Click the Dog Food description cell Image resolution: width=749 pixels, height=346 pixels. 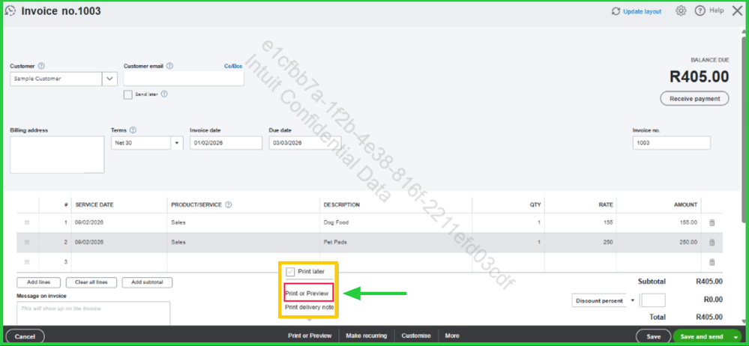point(396,222)
